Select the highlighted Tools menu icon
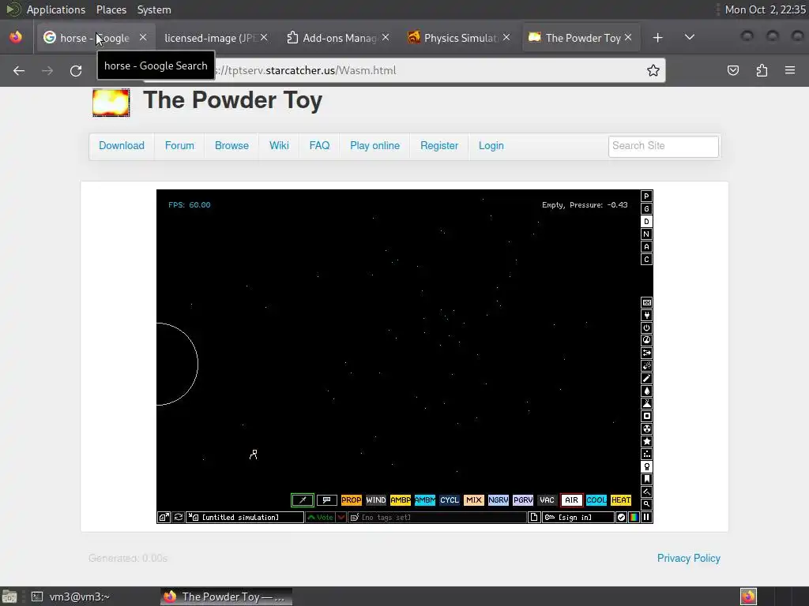 (646, 466)
